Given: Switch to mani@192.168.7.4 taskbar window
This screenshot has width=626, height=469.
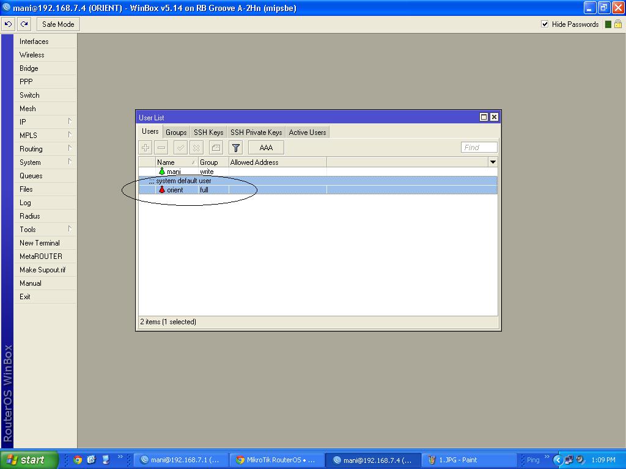Looking at the screenshot, I should (x=374, y=460).
